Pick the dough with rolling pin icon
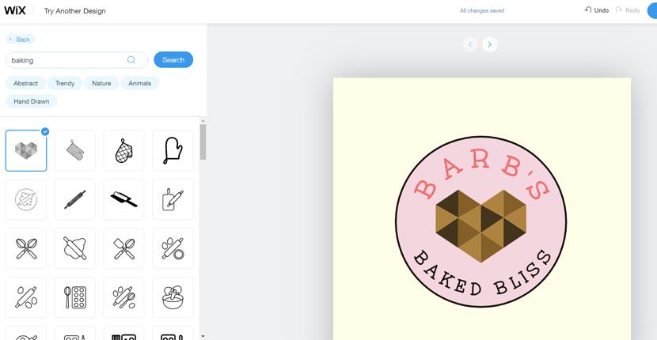Image resolution: width=657 pixels, height=340 pixels. pos(75,248)
